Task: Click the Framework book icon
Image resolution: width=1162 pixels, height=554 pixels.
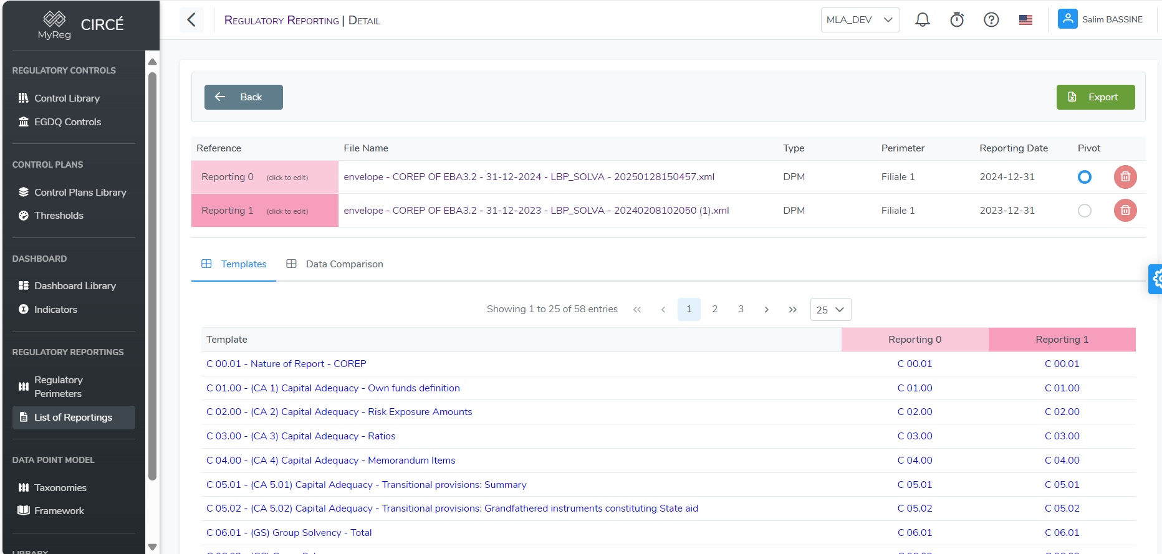Action: pos(24,510)
